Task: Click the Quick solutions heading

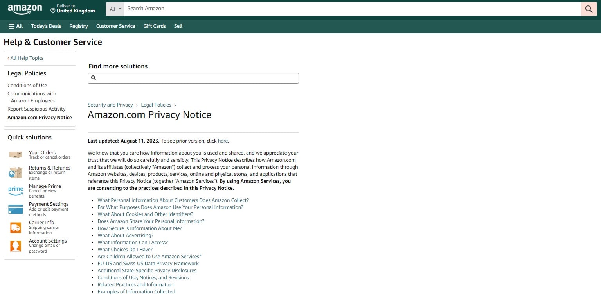Action: click(x=29, y=137)
